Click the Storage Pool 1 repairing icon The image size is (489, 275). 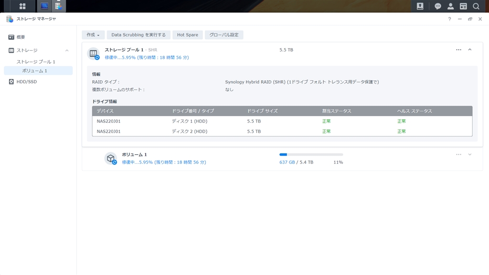click(94, 53)
